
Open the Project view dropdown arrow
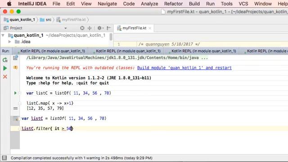[x=65, y=28]
